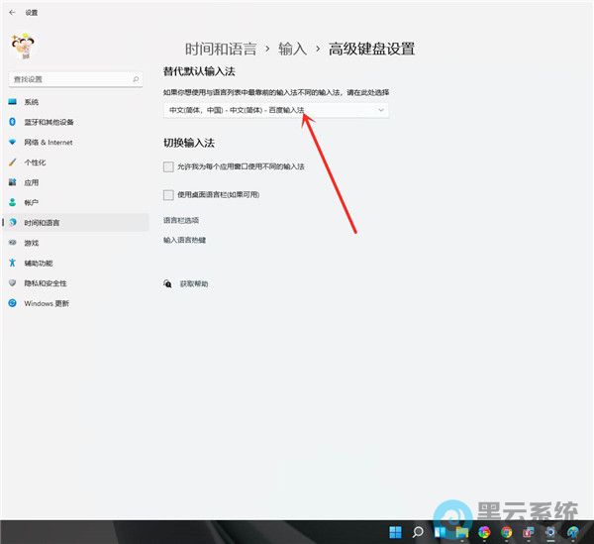
Task: Open Google Chrome from taskbar
Action: click(507, 532)
